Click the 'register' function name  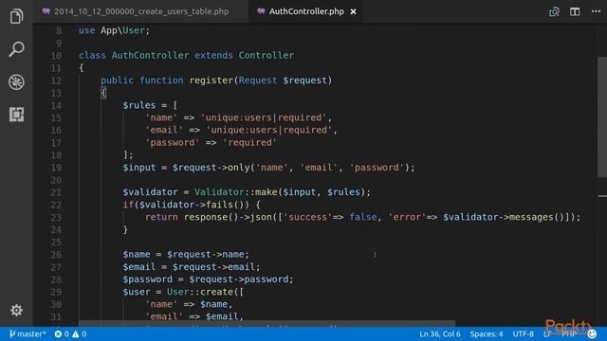tap(212, 81)
